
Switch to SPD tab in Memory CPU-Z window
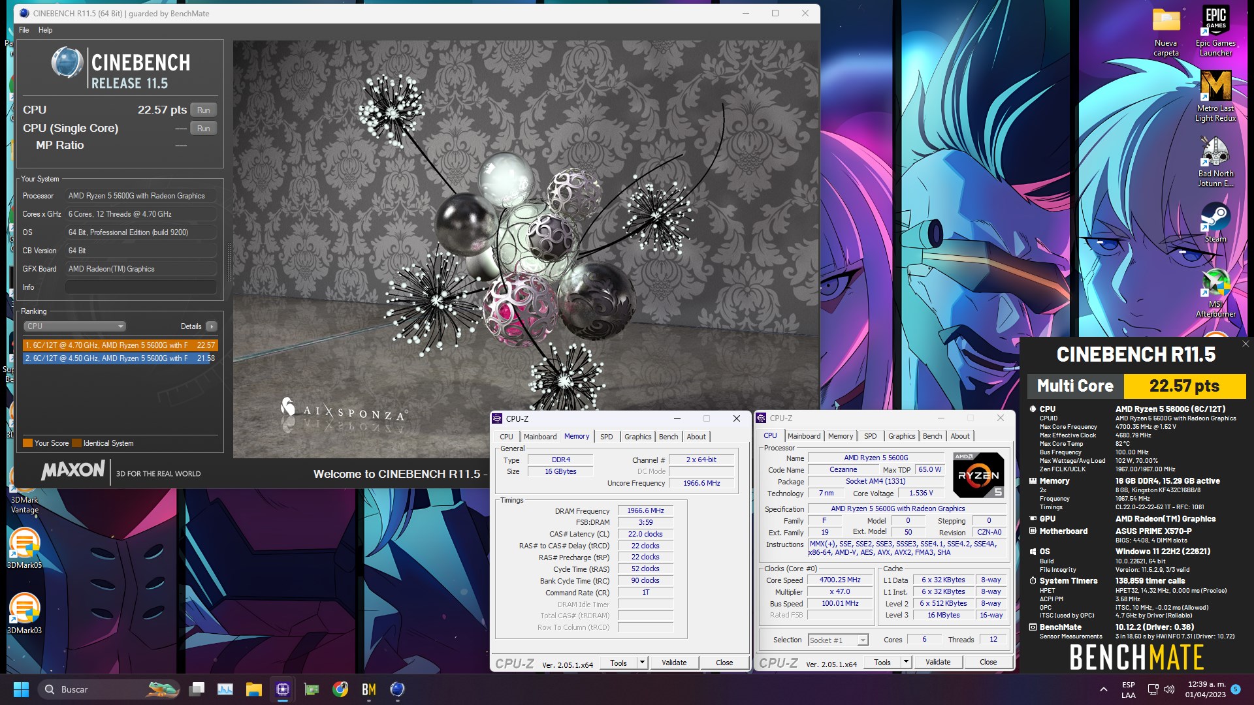[x=607, y=437]
